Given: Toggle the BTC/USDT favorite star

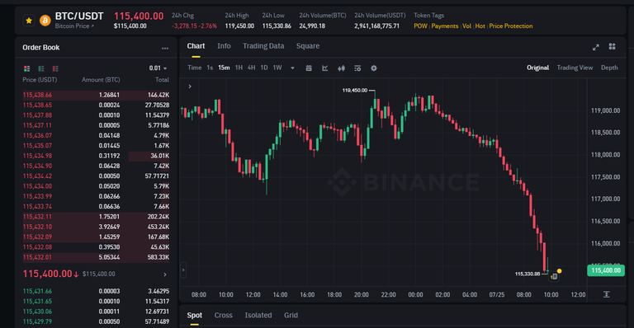Looking at the screenshot, I should click(x=29, y=20).
